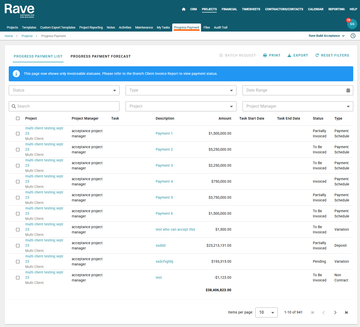Click into the Search field
Image resolution: width=360 pixels, height=327 pixels.
[64, 106]
